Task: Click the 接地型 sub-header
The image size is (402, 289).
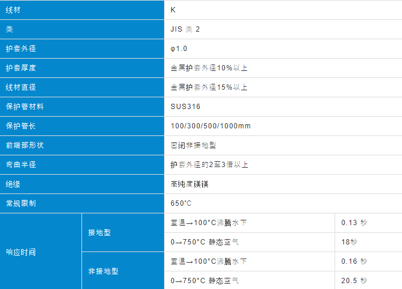Action: pyautogui.click(x=100, y=232)
